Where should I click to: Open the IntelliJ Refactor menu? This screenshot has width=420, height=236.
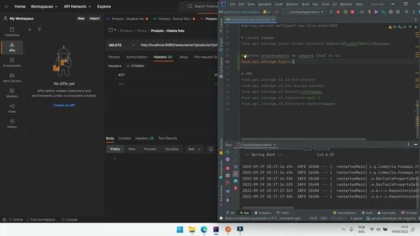292,5
